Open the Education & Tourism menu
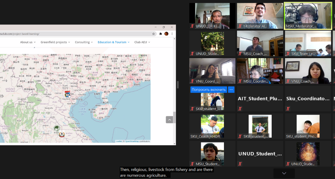Screen dimensions: 335x179 pos(114,42)
